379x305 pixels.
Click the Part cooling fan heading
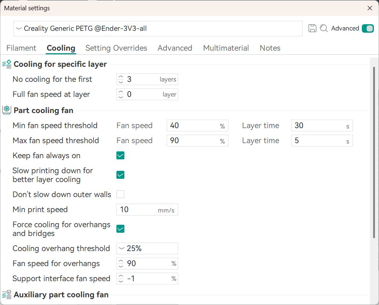[43, 110]
